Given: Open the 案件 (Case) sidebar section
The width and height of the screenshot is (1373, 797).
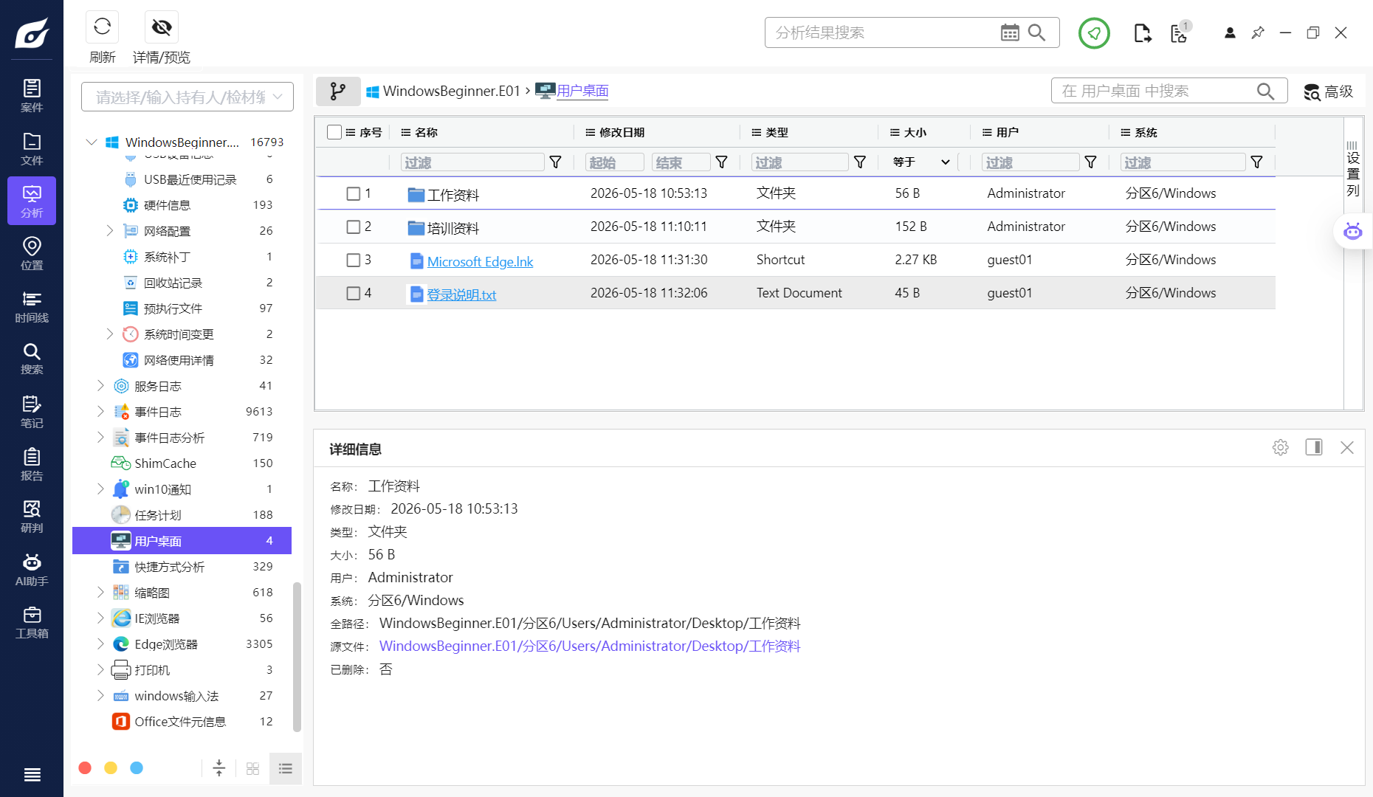Looking at the screenshot, I should (x=32, y=95).
